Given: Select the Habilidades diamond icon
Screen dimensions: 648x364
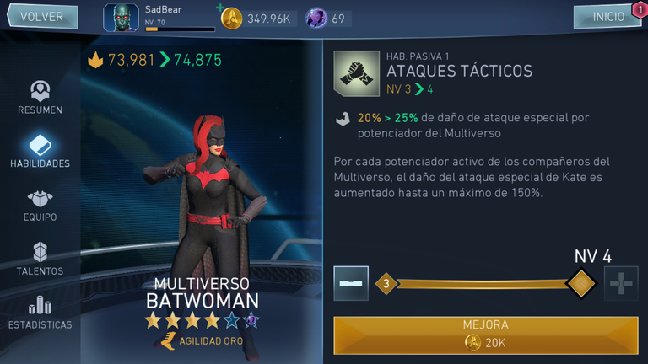Looking at the screenshot, I should (x=40, y=145).
